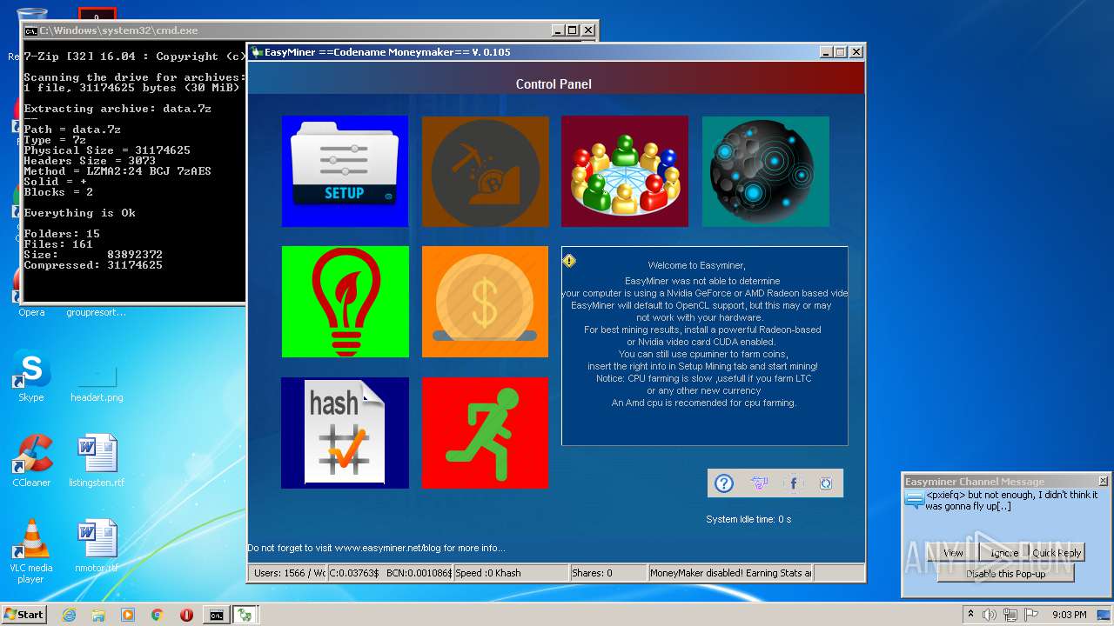Open the mining pickaxe tile
Viewport: 1114px width, 626px height.
pos(486,171)
